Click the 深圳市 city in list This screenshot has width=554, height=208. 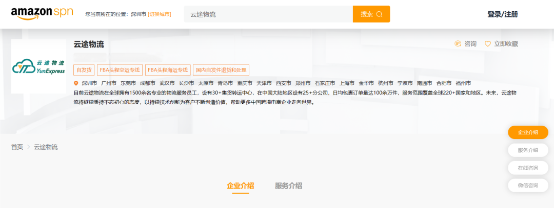pos(89,83)
